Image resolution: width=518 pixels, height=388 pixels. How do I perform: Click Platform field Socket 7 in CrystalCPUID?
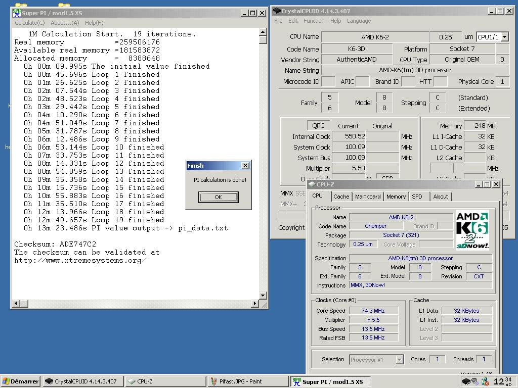[x=462, y=49]
